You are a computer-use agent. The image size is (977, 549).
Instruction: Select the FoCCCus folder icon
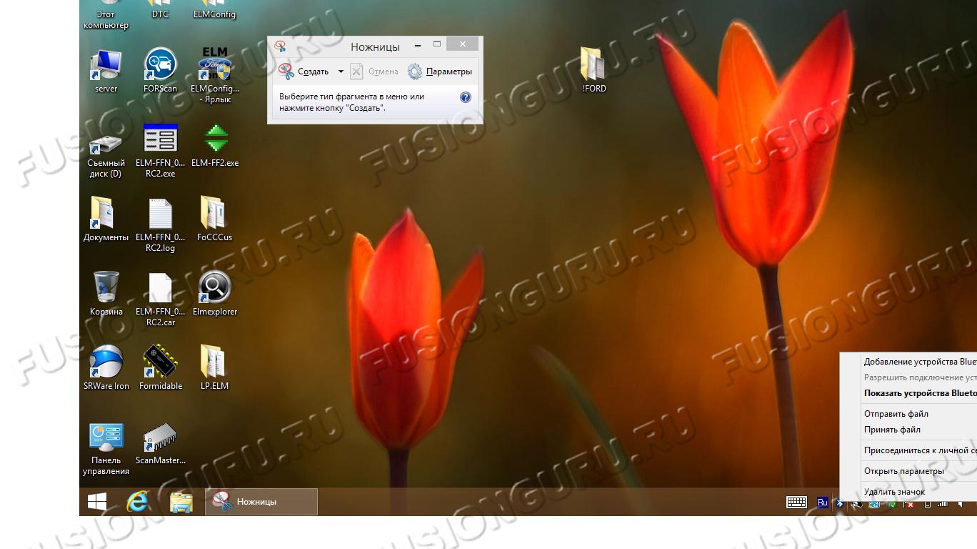[x=214, y=219]
